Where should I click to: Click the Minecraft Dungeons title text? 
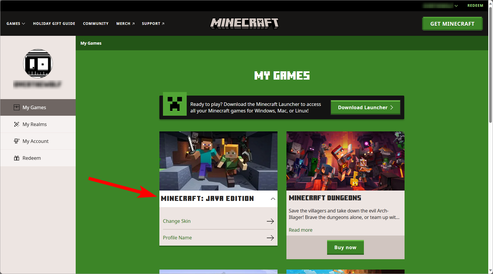point(325,198)
